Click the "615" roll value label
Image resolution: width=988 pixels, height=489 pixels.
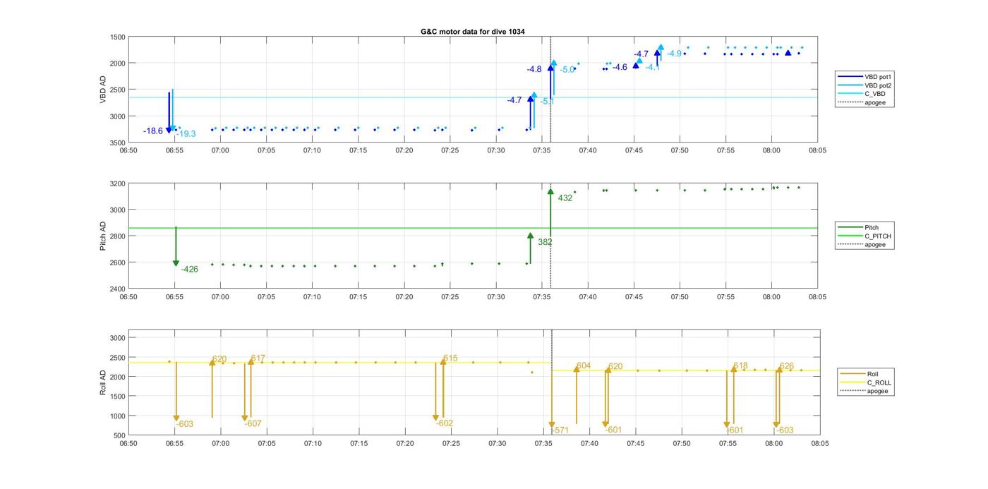(x=450, y=358)
